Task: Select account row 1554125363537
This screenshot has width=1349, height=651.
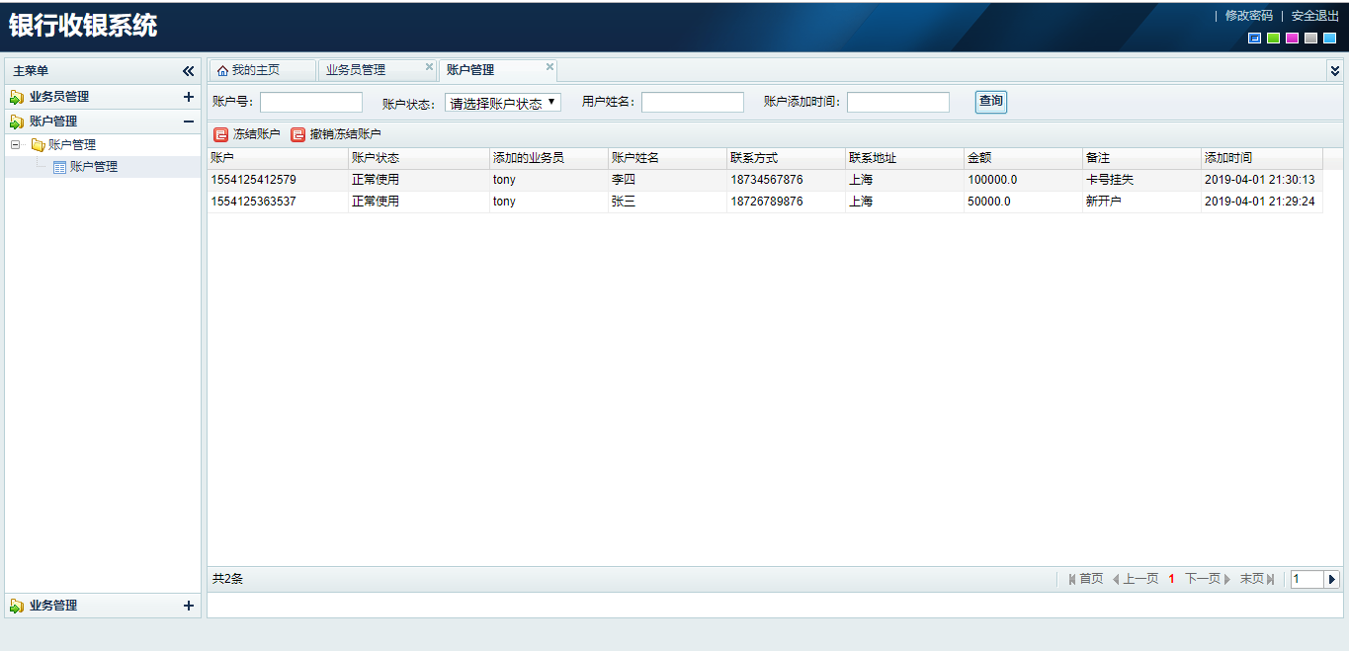Action: 765,202
